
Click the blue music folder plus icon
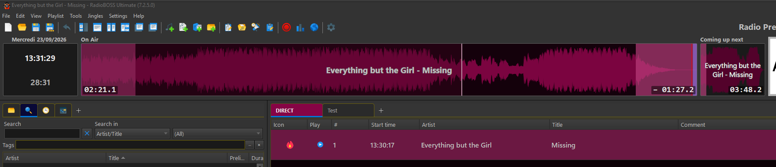tap(197, 27)
